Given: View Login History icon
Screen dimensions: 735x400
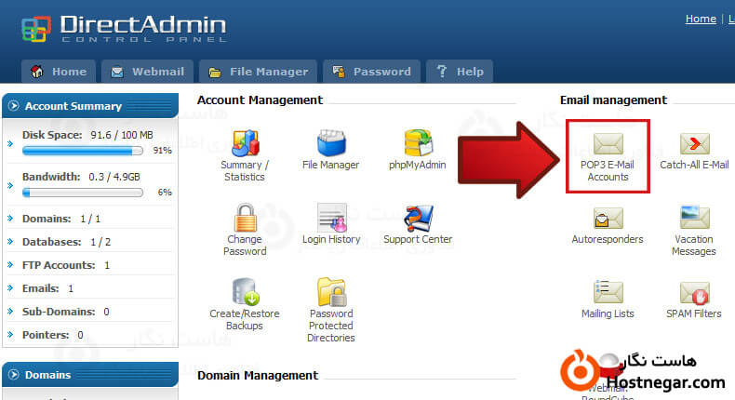Looking at the screenshot, I should coord(330,219).
